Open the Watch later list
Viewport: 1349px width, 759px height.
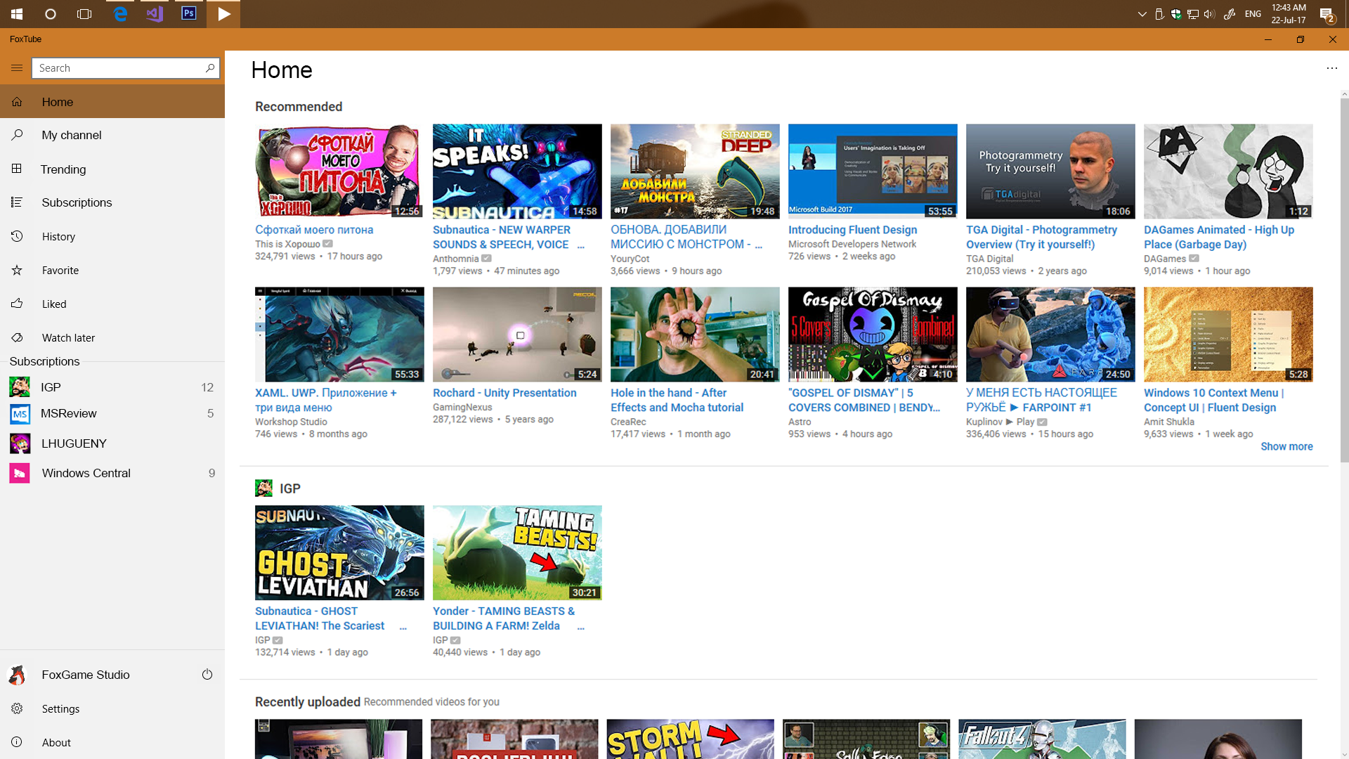[x=68, y=338]
